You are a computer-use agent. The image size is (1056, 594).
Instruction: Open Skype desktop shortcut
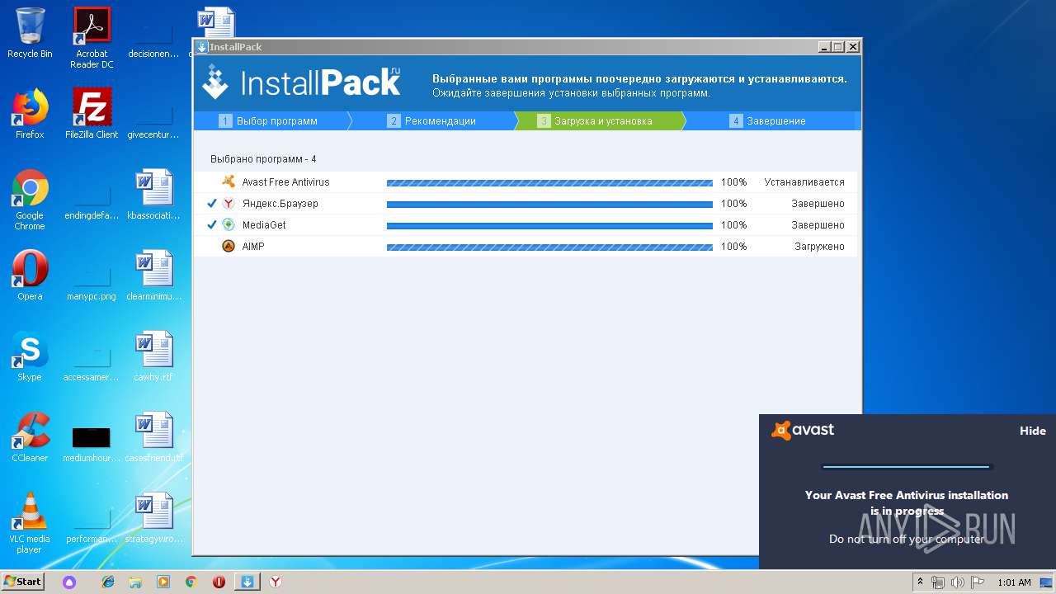(x=30, y=356)
